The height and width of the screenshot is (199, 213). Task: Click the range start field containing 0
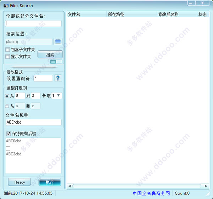pyautogui.click(x=20, y=96)
